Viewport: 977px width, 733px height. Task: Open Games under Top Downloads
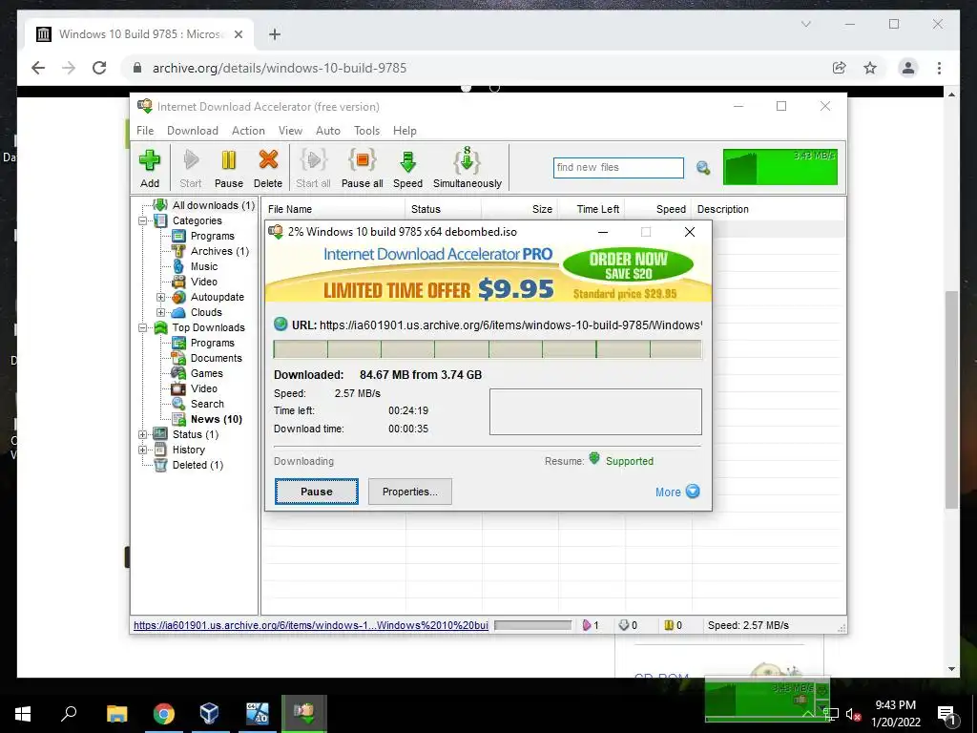[206, 373]
